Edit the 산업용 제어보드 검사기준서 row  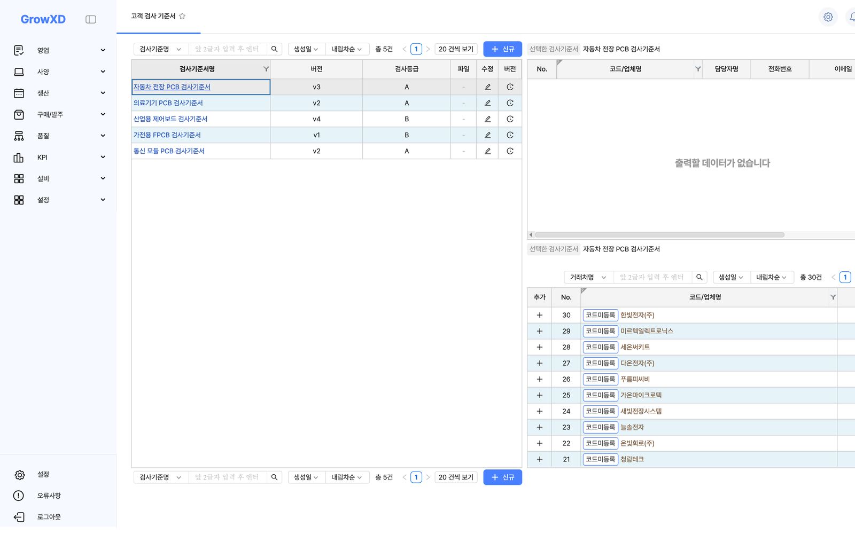pyautogui.click(x=487, y=119)
